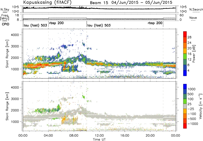The height and width of the screenshot is (141, 203).
Task: Click the 'Velocity [m s⁻¹]' colorbar label
Action: [x=200, y=106]
